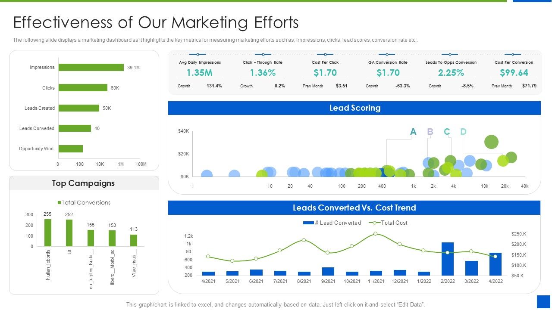This screenshot has height=310, width=552.
Task: Click the large green bubble near 10k
Action: tap(491, 142)
